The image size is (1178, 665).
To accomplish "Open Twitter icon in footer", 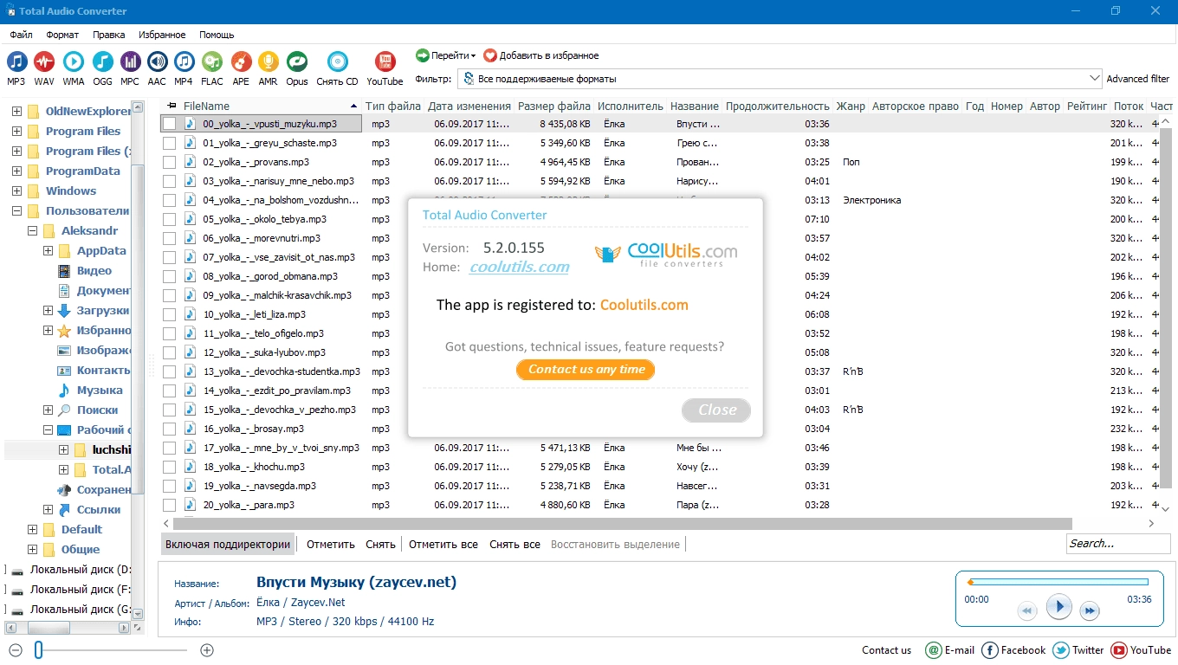I will point(1060,650).
